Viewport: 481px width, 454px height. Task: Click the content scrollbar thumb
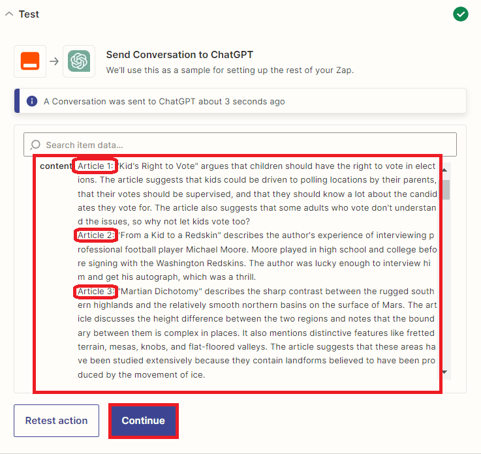(446, 189)
